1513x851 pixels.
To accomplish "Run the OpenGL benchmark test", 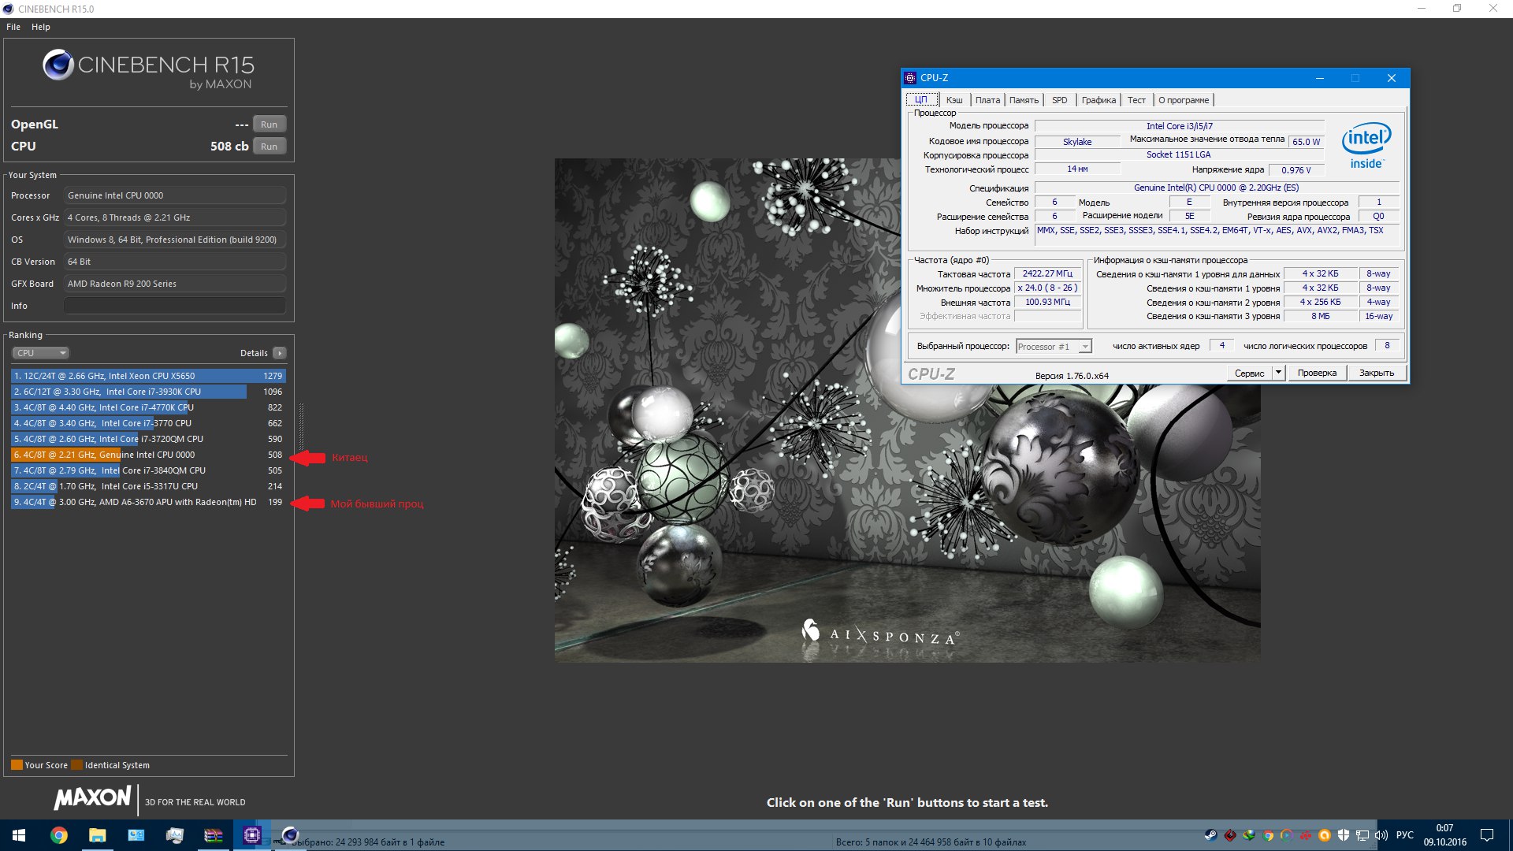I will pos(269,124).
